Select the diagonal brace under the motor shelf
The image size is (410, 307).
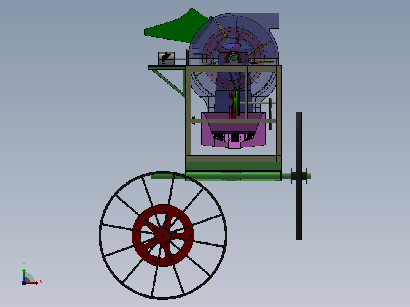click(x=167, y=82)
